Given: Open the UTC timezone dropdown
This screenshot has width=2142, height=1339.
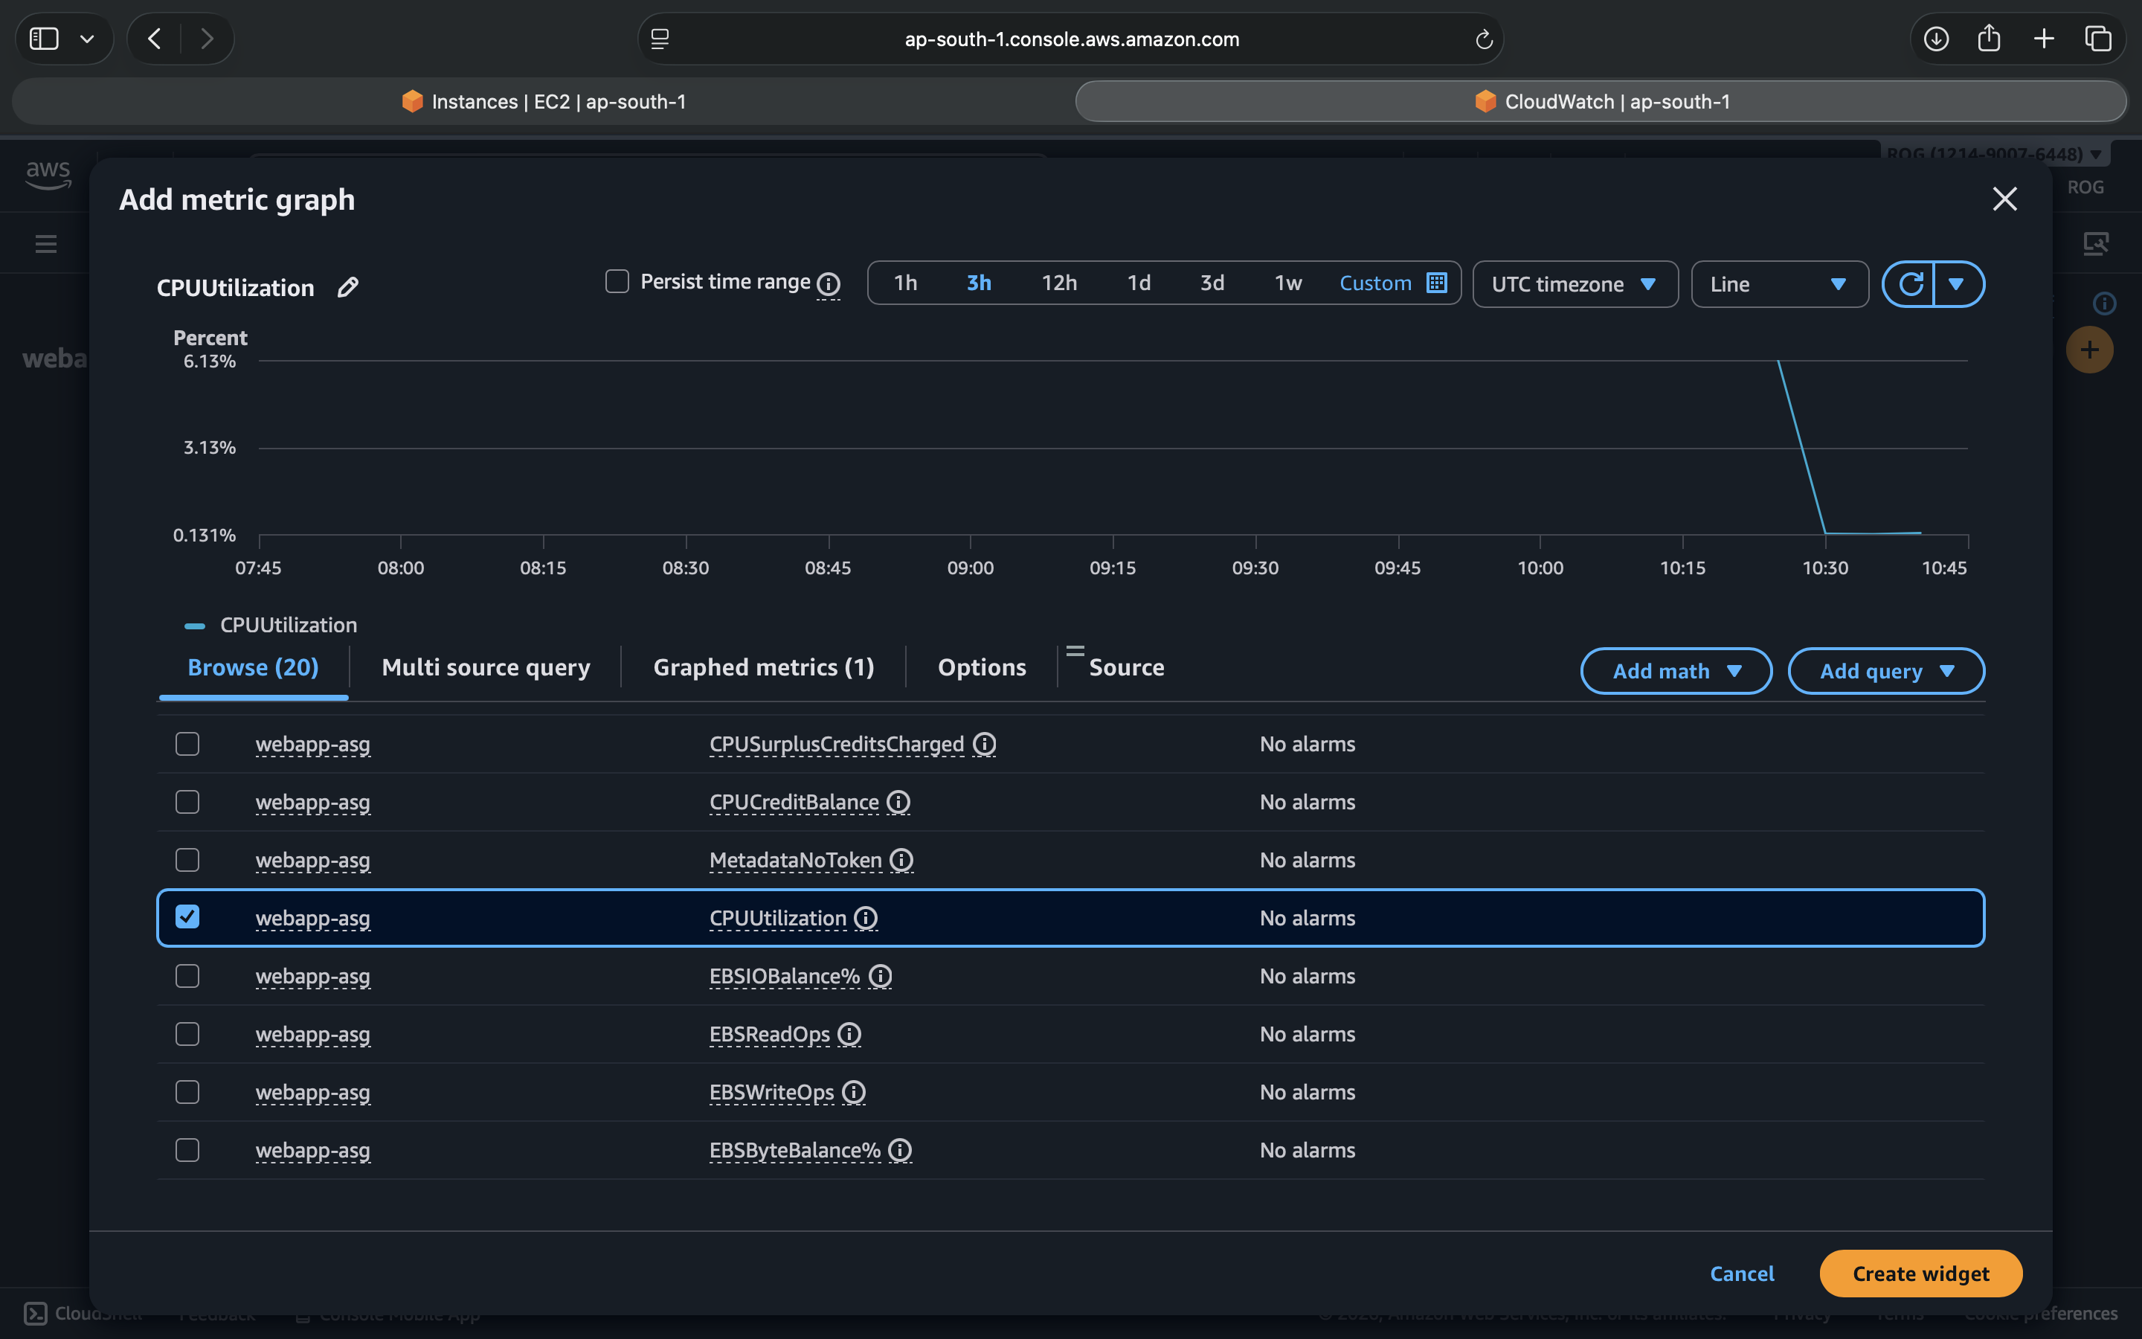Looking at the screenshot, I should pyautogui.click(x=1575, y=284).
